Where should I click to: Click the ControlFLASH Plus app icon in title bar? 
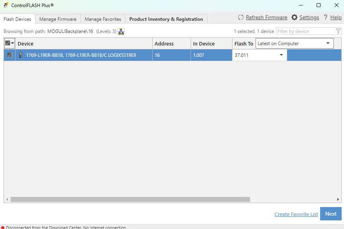click(x=6, y=5)
